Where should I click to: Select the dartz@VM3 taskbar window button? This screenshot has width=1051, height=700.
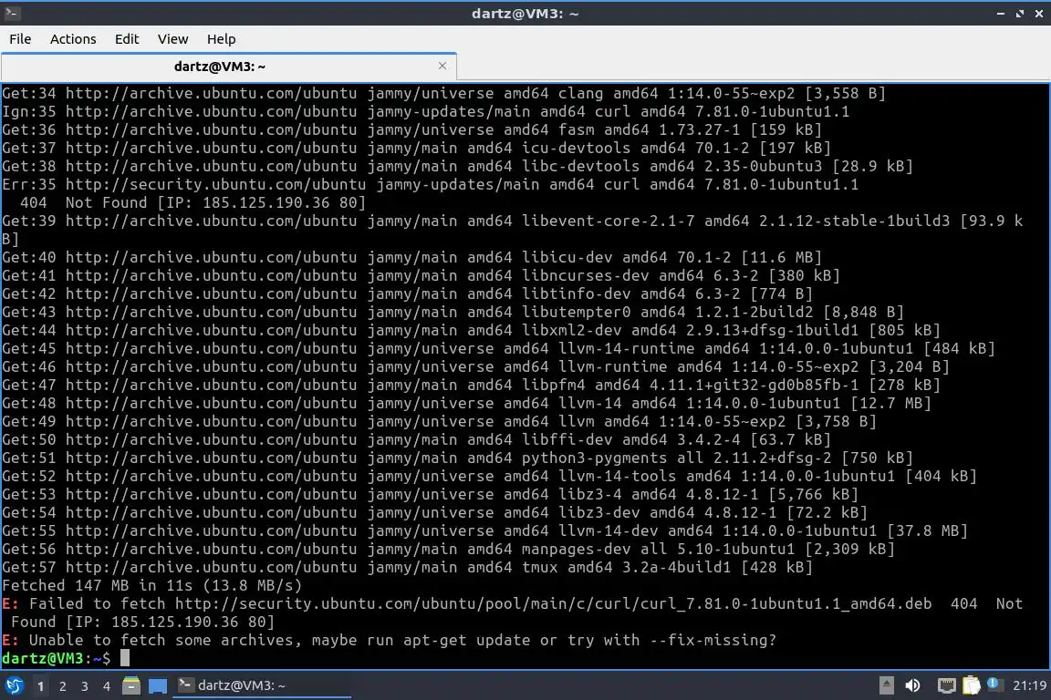[262, 685]
